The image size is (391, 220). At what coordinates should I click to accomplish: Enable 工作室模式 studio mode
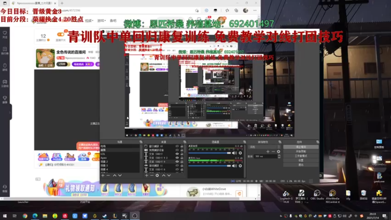point(301,156)
